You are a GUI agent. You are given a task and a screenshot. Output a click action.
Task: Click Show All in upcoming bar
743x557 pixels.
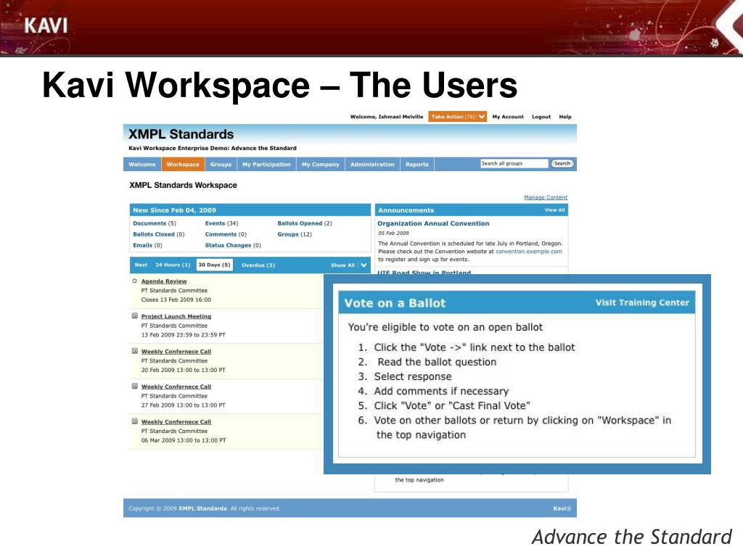click(x=342, y=265)
